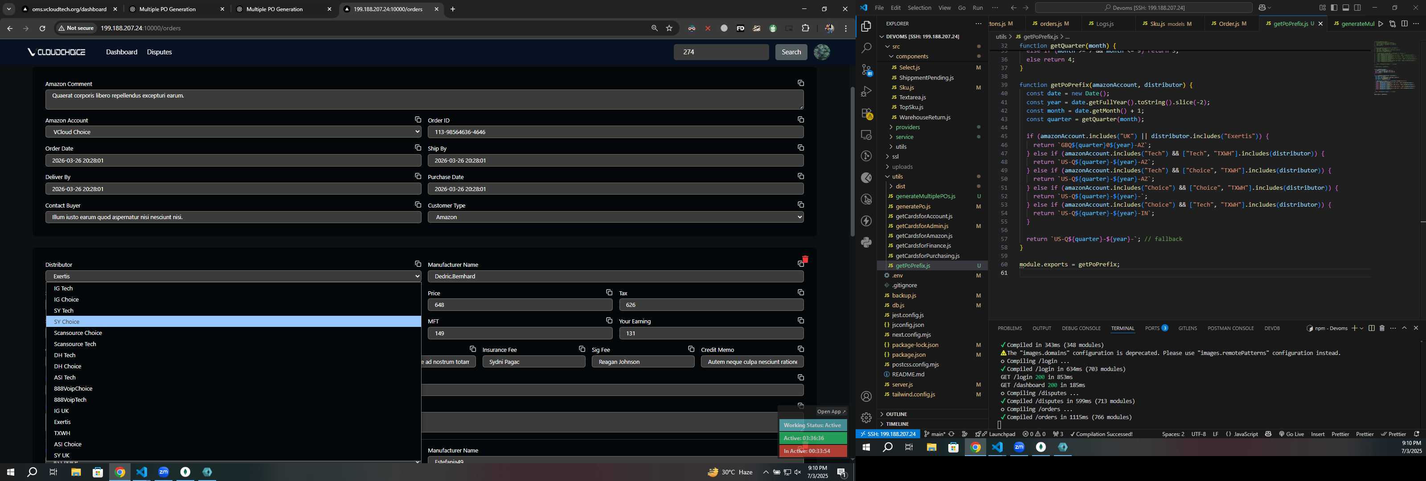Kill terminal using the trash icon
The height and width of the screenshot is (481, 1426).
click(x=1382, y=328)
